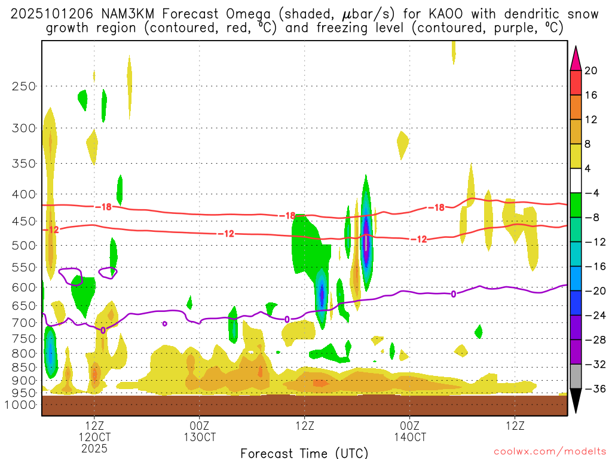
Task: Click the color bar value label 20
Action: (590, 71)
